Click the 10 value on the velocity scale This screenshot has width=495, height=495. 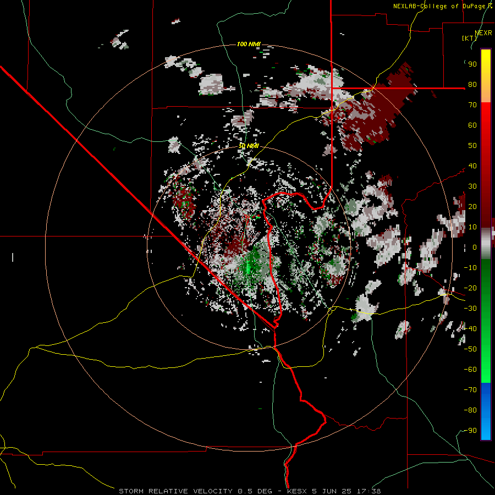(472, 227)
